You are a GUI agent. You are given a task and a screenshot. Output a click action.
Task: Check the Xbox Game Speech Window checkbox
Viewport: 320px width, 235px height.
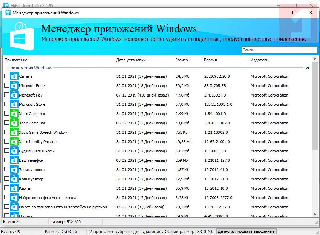(x=6, y=132)
